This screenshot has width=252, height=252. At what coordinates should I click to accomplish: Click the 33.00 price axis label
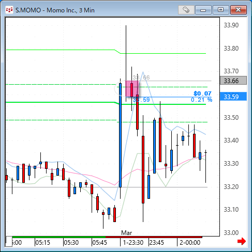[231, 233]
